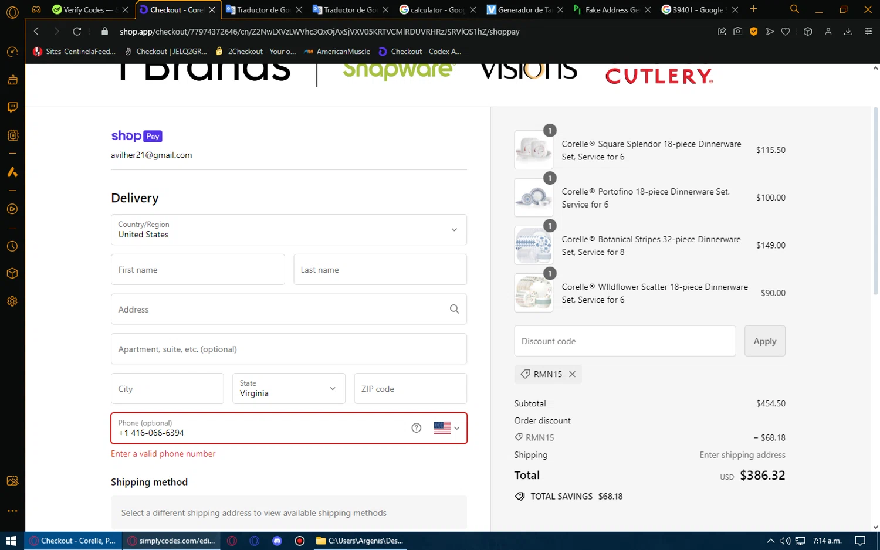Screen dimensions: 880x550
Task: Open Settings gear in the sidebar
Action: click(12, 301)
